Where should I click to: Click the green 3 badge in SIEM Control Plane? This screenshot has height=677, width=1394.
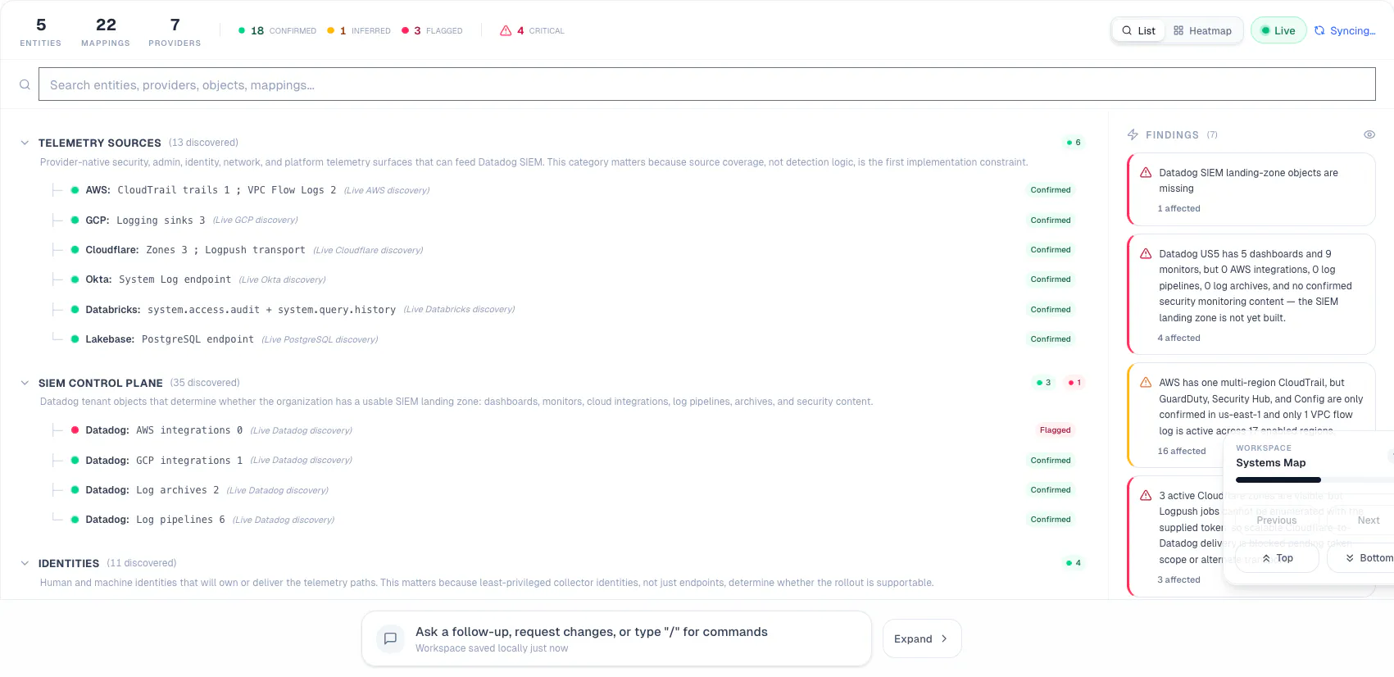click(1043, 383)
